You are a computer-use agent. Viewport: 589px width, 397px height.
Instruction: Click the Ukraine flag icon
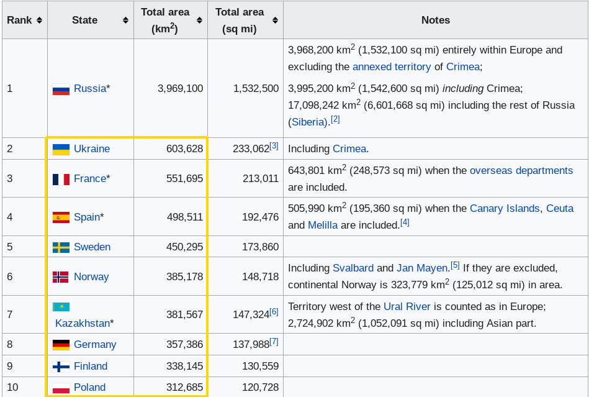(x=61, y=149)
